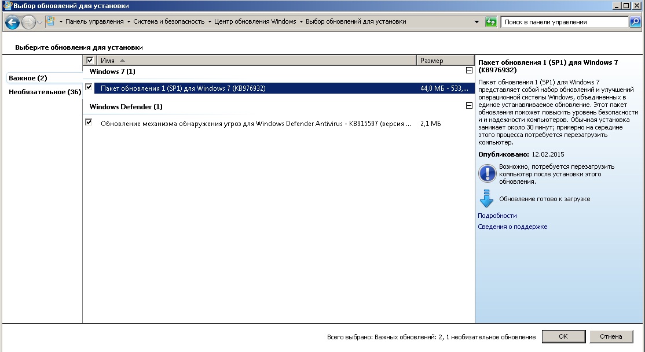Click the Control Panel search field
The width and height of the screenshot is (645, 352).
[x=565, y=22]
